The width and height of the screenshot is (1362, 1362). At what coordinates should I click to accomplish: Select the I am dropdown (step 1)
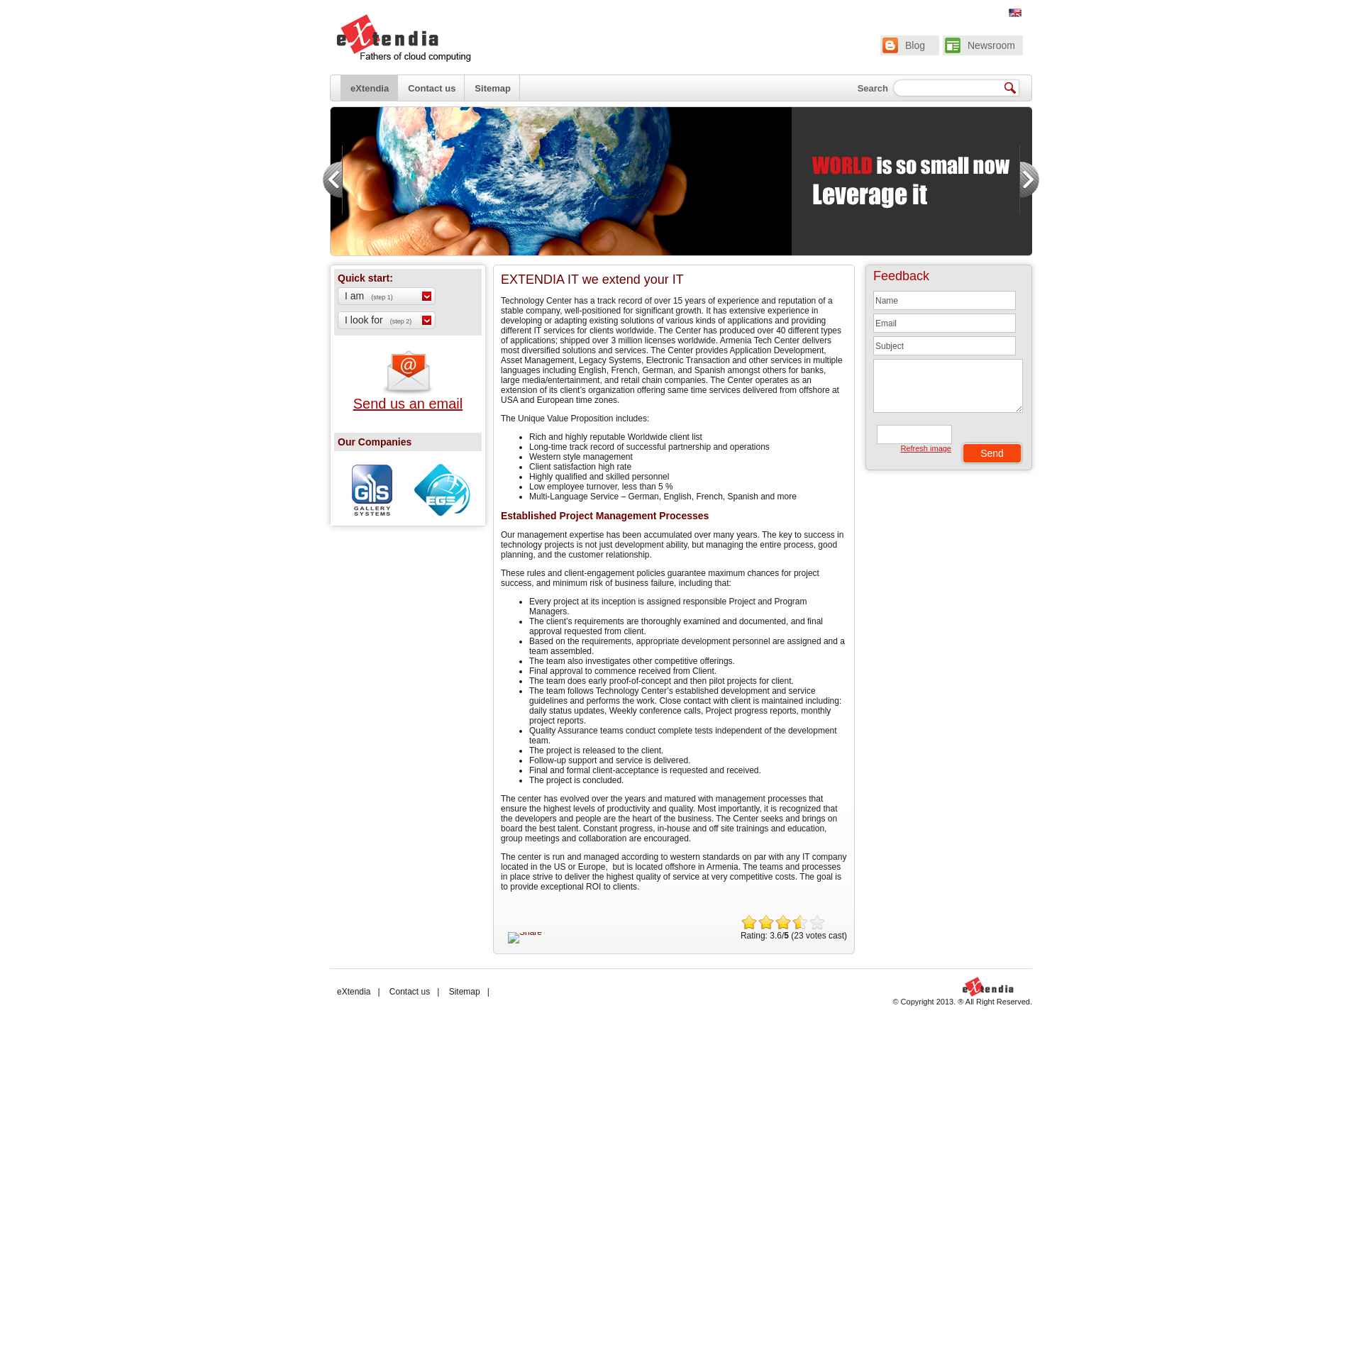coord(387,296)
